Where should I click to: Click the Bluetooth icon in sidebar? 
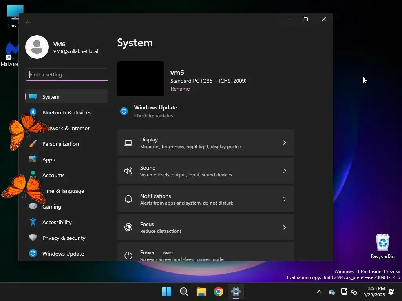click(33, 112)
